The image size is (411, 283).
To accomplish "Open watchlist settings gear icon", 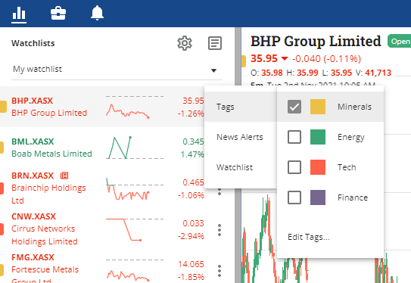I will point(185,43).
